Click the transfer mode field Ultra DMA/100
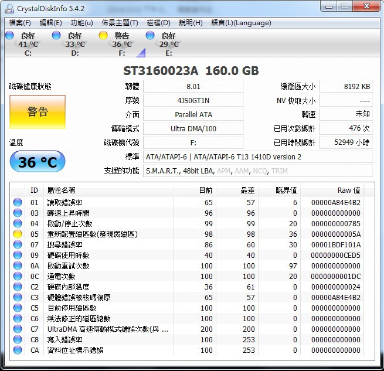The width and height of the screenshot is (384, 371). (x=193, y=128)
